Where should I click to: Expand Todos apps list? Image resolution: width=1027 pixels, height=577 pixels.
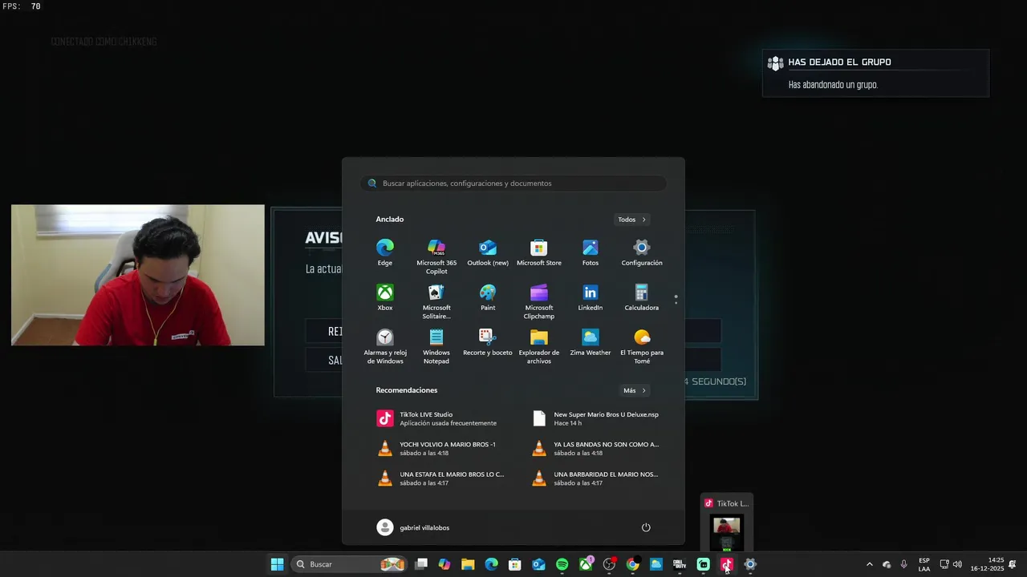pyautogui.click(x=632, y=220)
